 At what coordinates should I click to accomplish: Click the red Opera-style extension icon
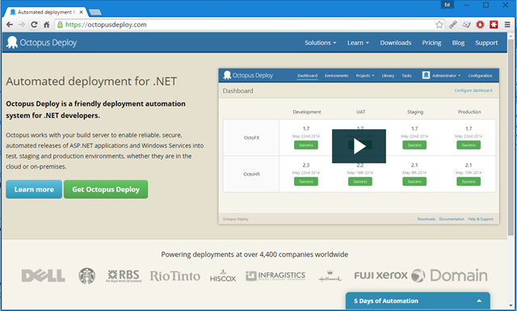(480, 24)
